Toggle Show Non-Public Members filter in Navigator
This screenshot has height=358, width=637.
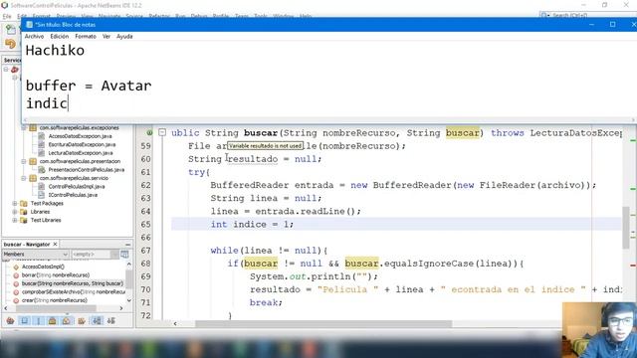point(53,321)
